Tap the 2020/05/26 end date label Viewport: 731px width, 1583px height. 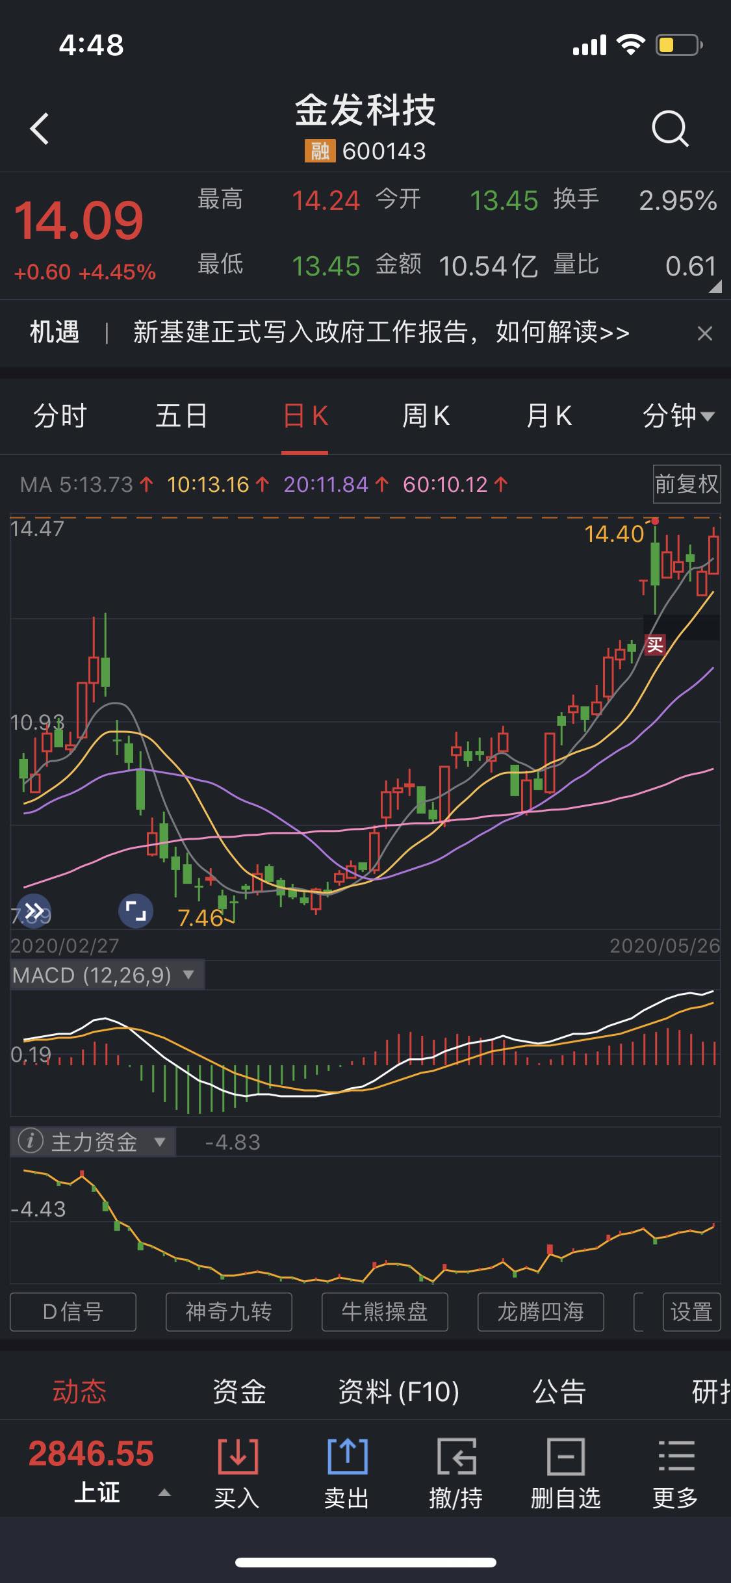(665, 946)
